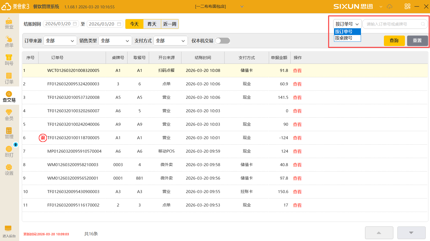430x241 pixels.
Task: Click the QR code icon in title bar
Action: [x=407, y=6]
